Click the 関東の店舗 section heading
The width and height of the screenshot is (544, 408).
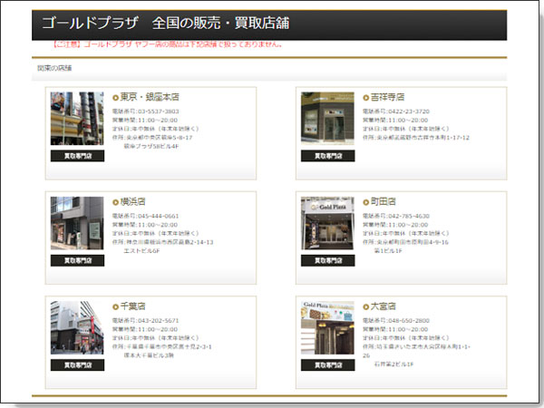click(54, 68)
